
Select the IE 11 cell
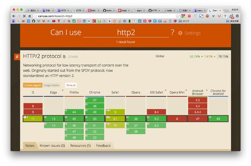pyautogui.click(x=33, y=119)
